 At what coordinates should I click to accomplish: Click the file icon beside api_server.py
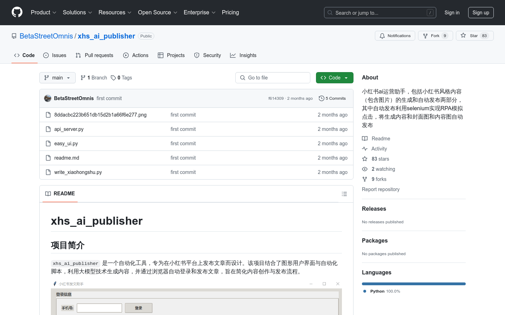pyautogui.click(x=48, y=129)
